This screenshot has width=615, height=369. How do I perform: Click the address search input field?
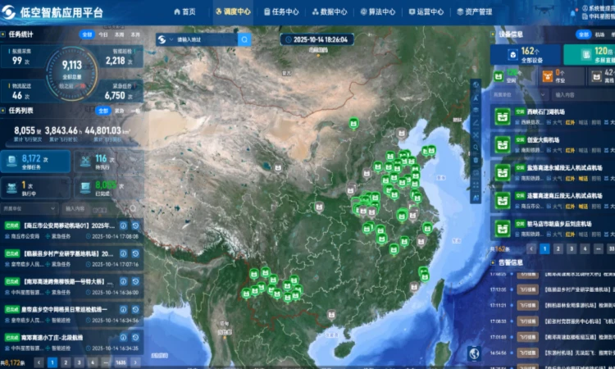(x=207, y=39)
